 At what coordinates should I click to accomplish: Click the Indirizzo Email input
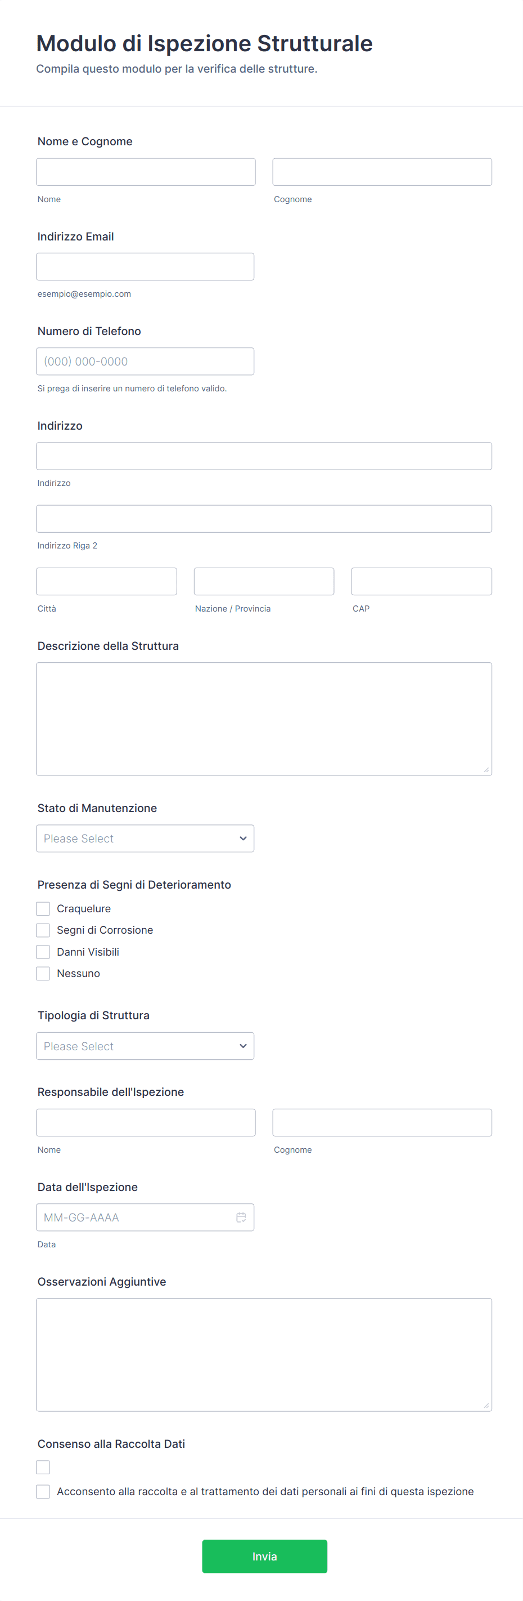click(x=145, y=266)
